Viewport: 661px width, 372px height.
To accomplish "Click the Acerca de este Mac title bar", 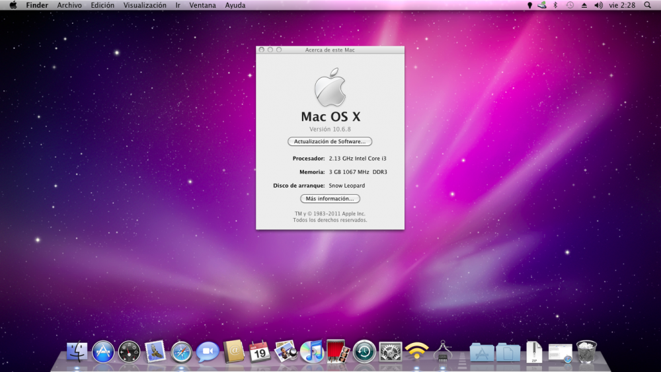I will pos(330,50).
